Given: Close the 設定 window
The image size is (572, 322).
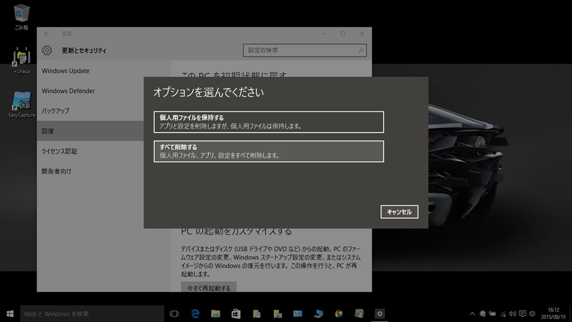Looking at the screenshot, I should pyautogui.click(x=362, y=34).
